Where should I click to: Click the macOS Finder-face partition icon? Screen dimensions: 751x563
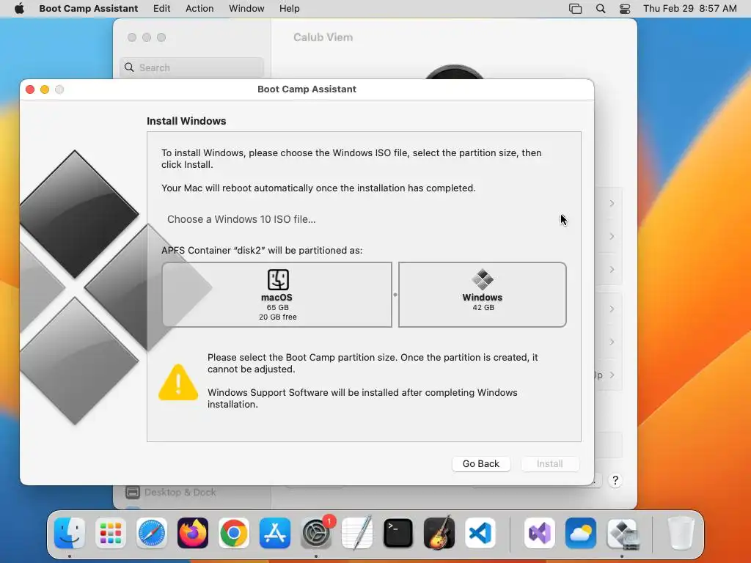[x=278, y=279]
